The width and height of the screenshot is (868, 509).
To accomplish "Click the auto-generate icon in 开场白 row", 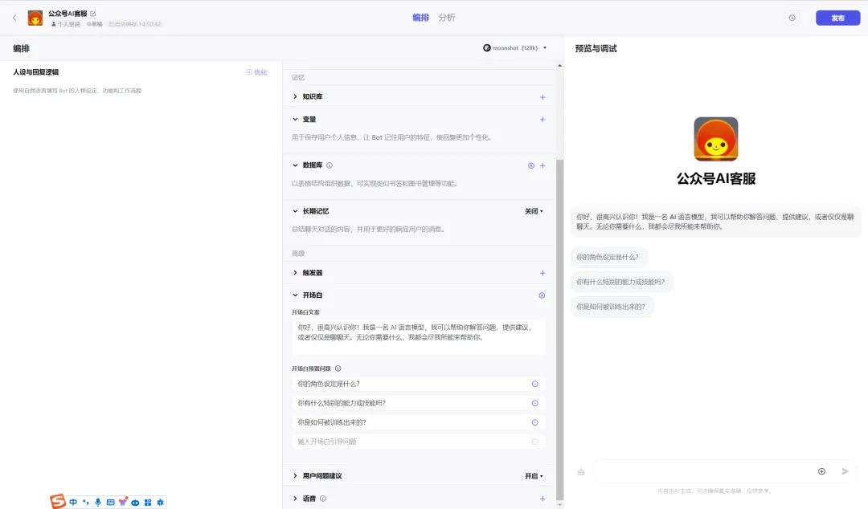I will click(x=542, y=295).
